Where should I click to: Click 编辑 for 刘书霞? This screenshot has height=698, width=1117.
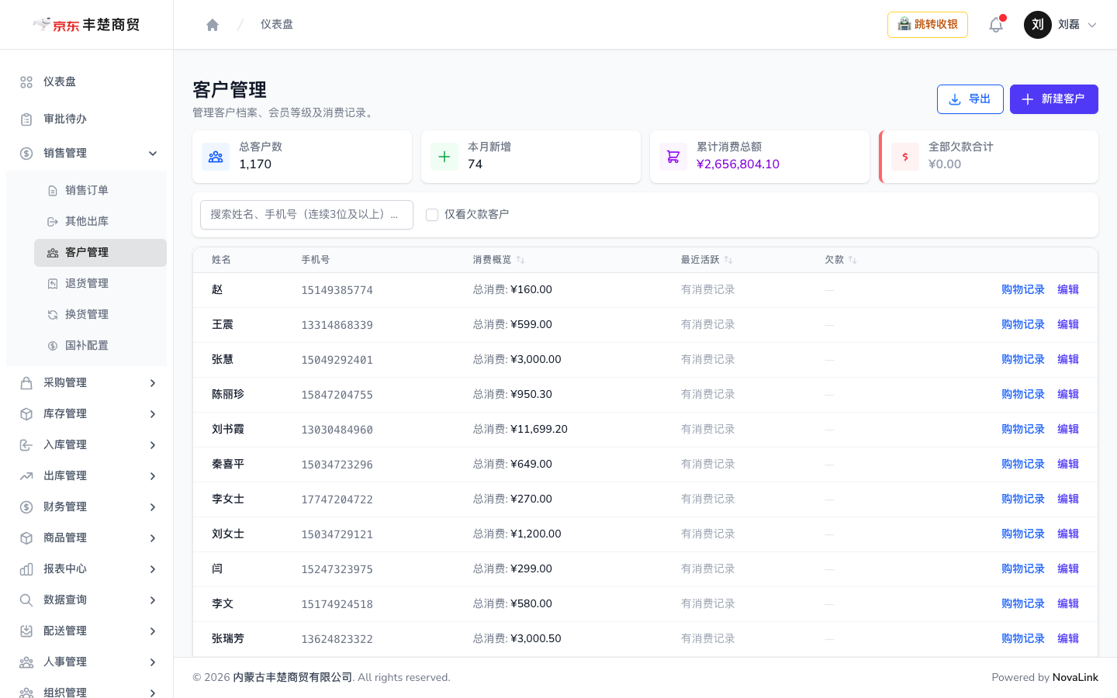coord(1068,430)
